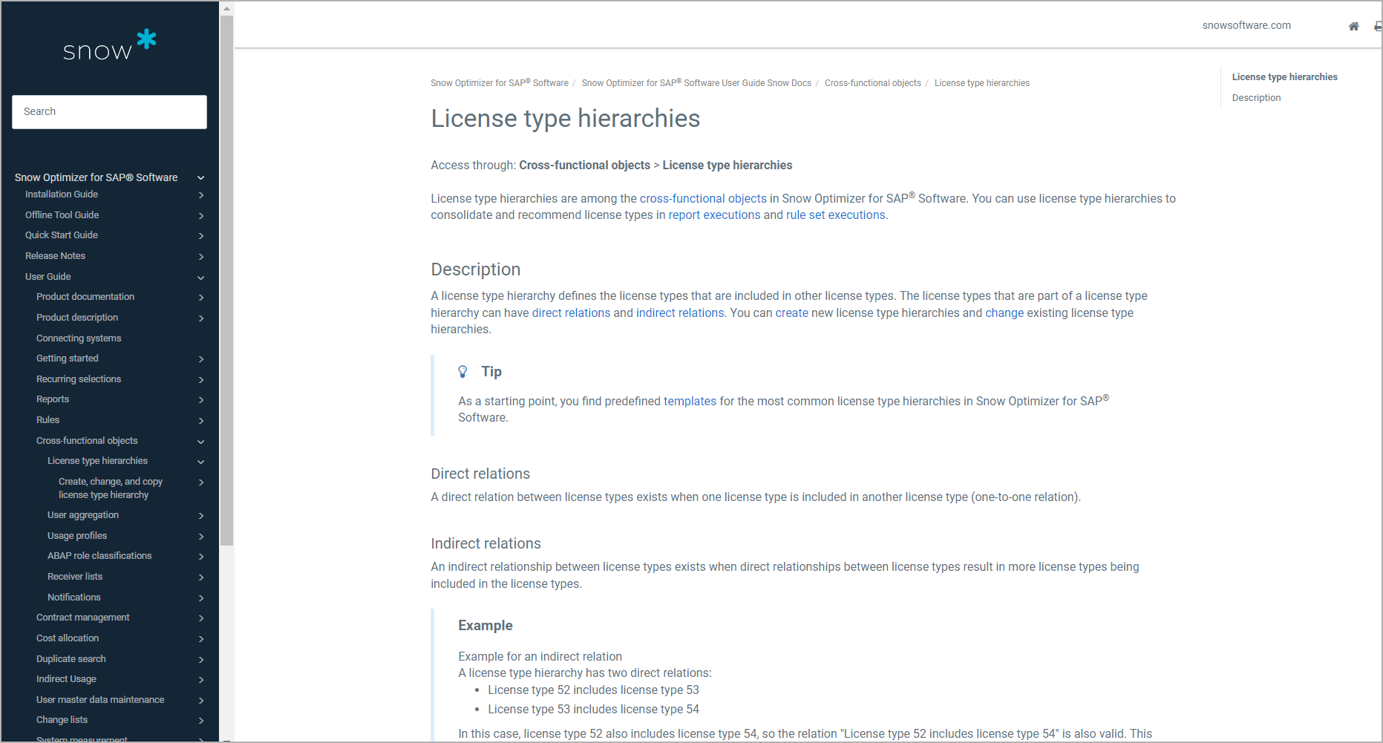The height and width of the screenshot is (743, 1383).
Task: Click the lightbulb Tip icon
Action: click(x=462, y=371)
